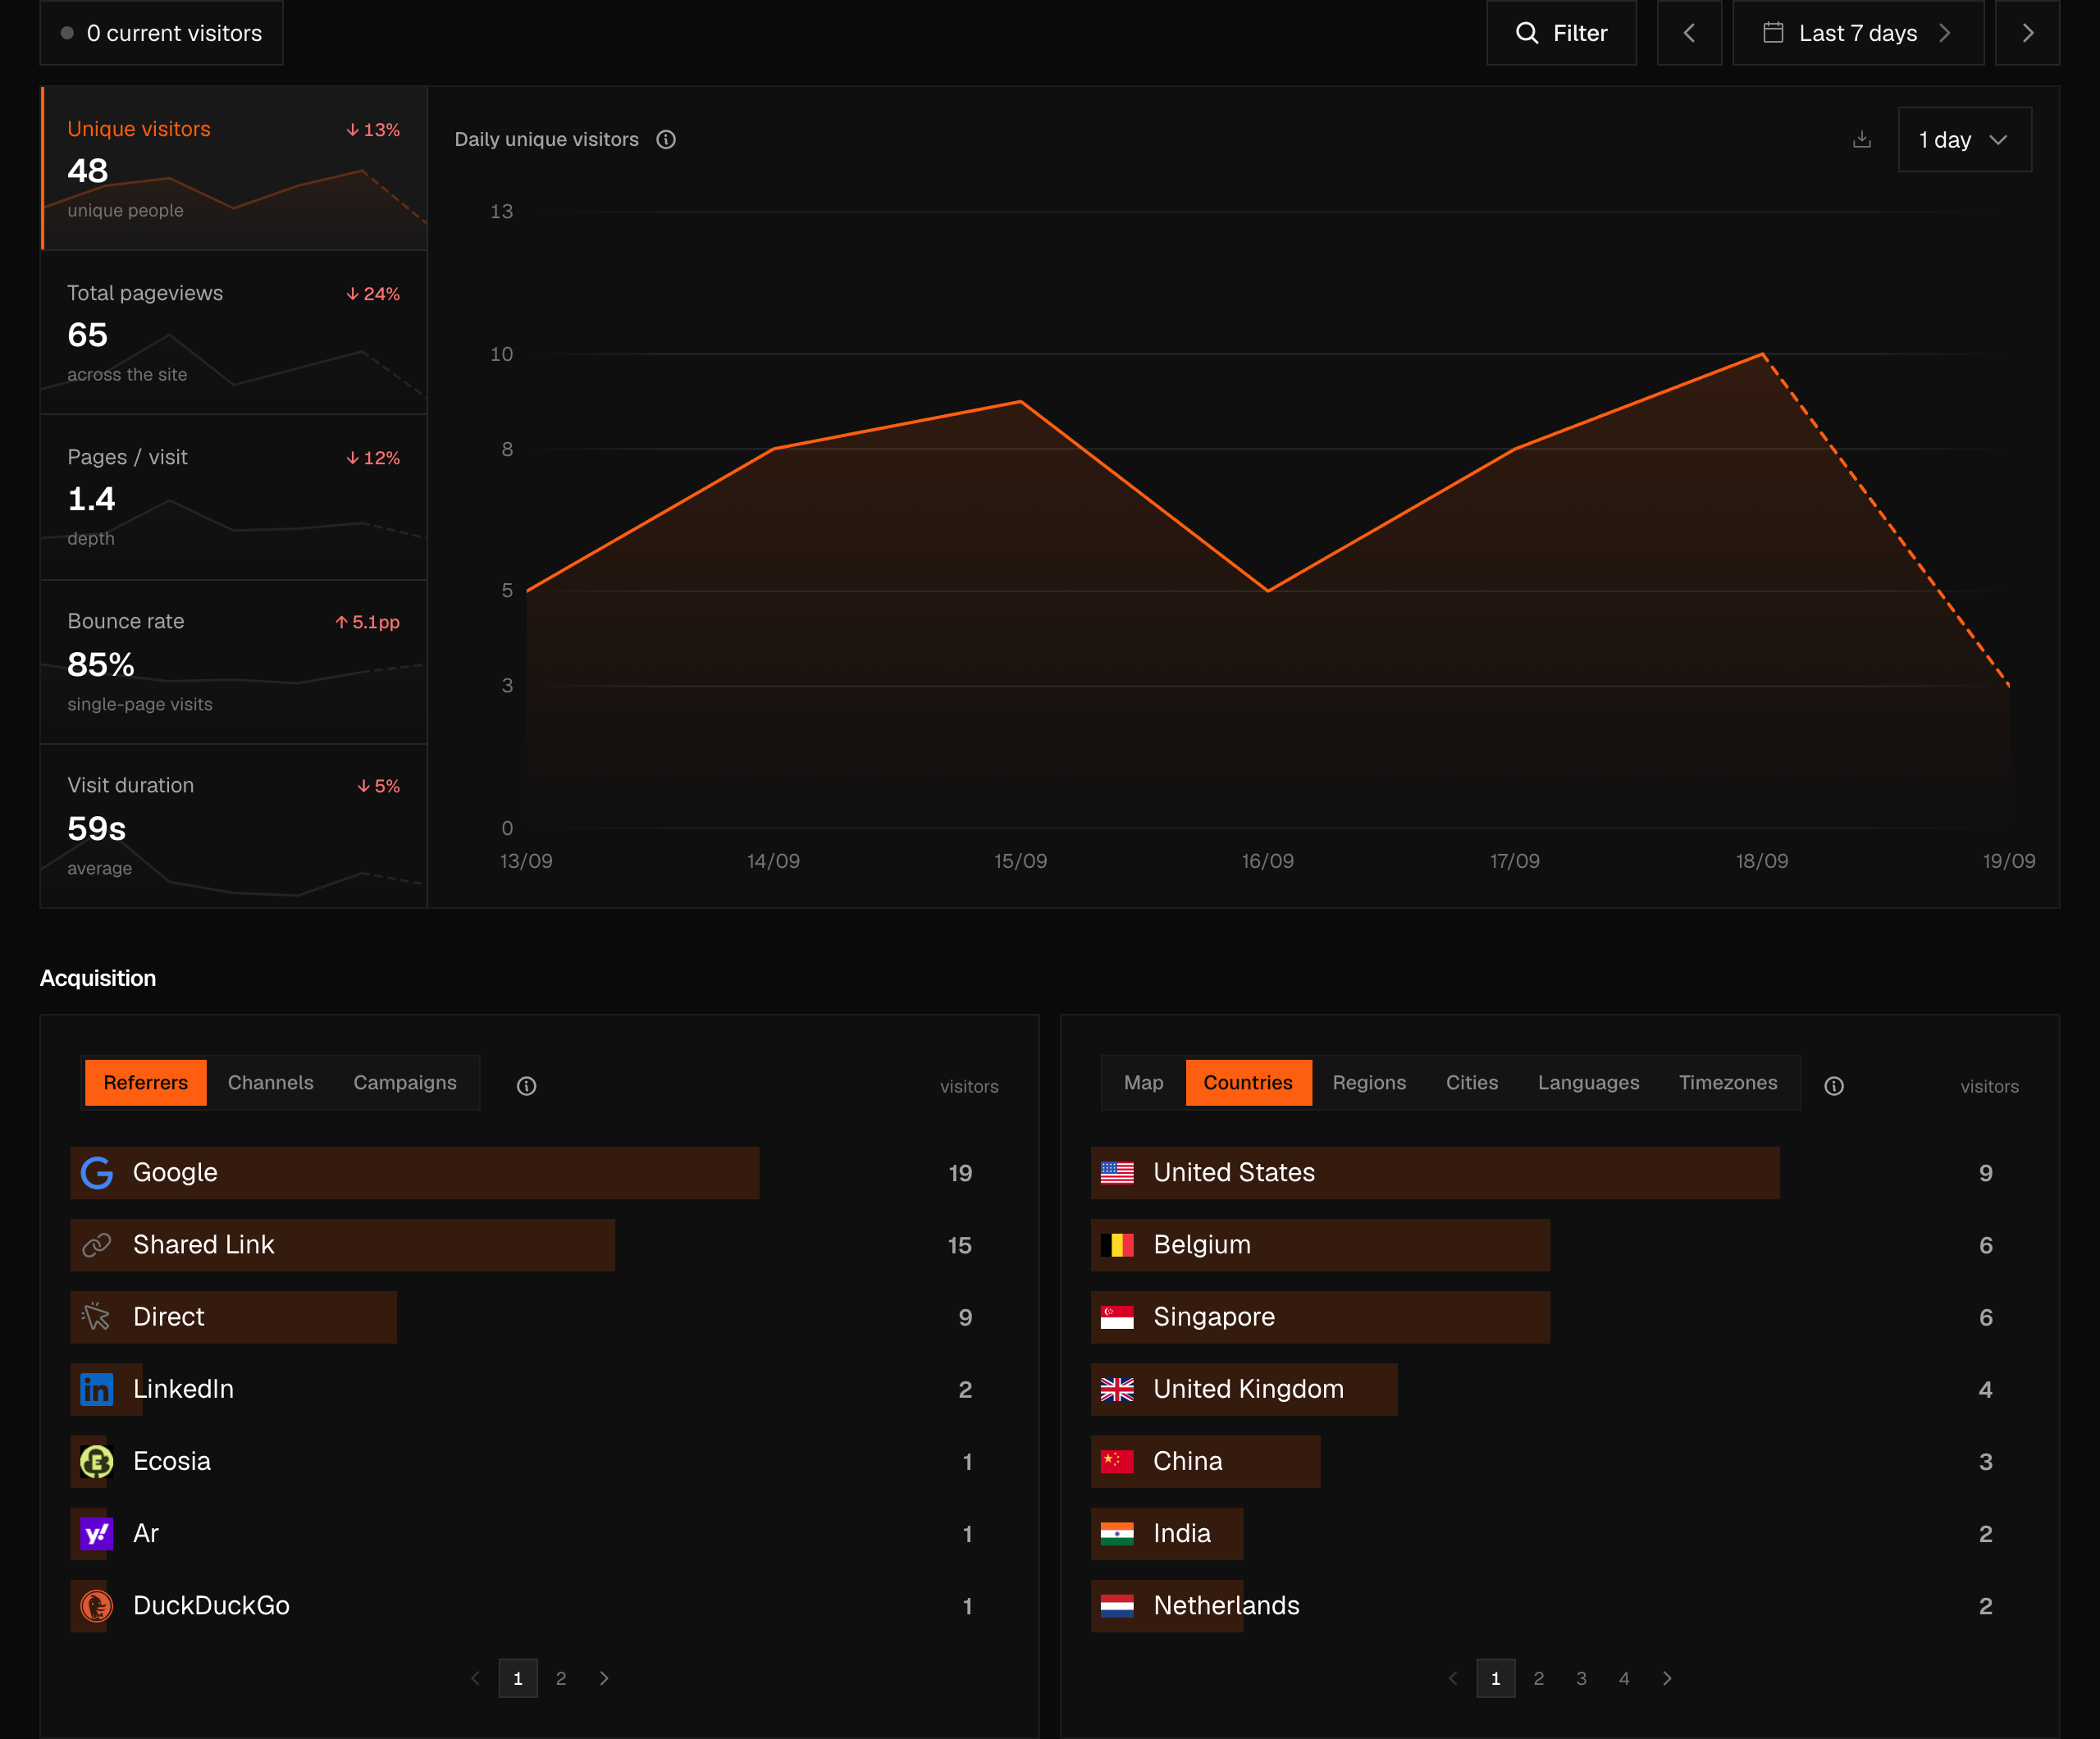Switch to the Timezones tab

(1728, 1083)
